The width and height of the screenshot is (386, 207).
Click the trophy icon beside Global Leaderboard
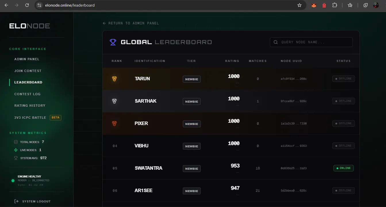point(113,42)
